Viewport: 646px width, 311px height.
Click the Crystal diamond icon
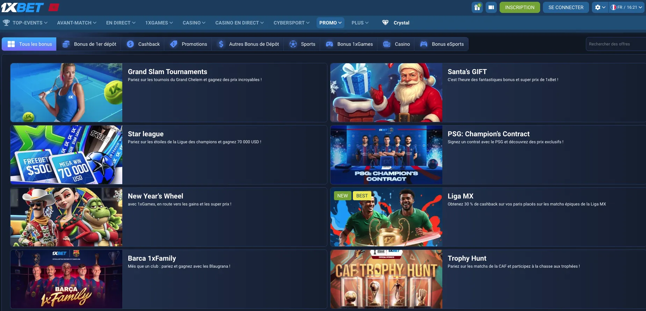click(x=385, y=23)
